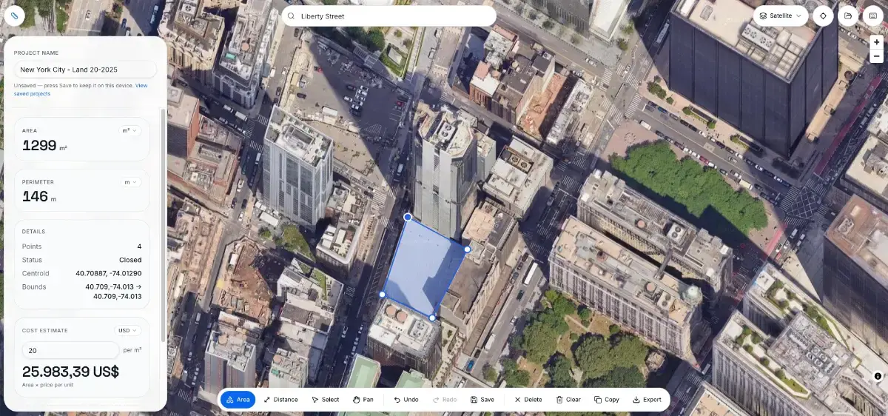
Task: Zoom in on the map
Action: pyautogui.click(x=876, y=42)
